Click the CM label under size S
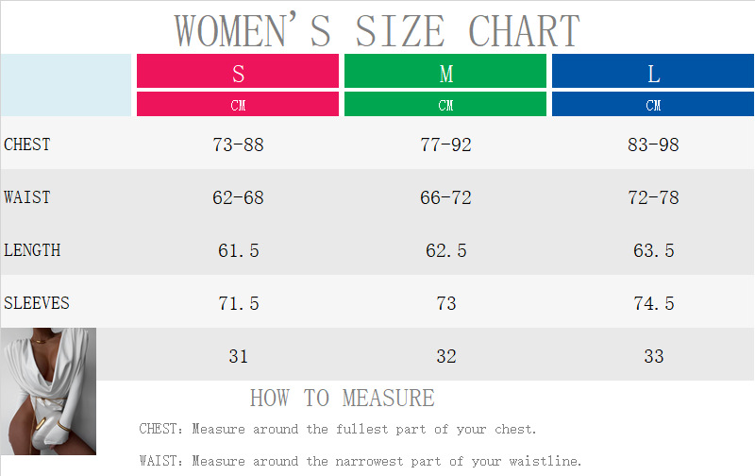755x476 pixels. [238, 105]
